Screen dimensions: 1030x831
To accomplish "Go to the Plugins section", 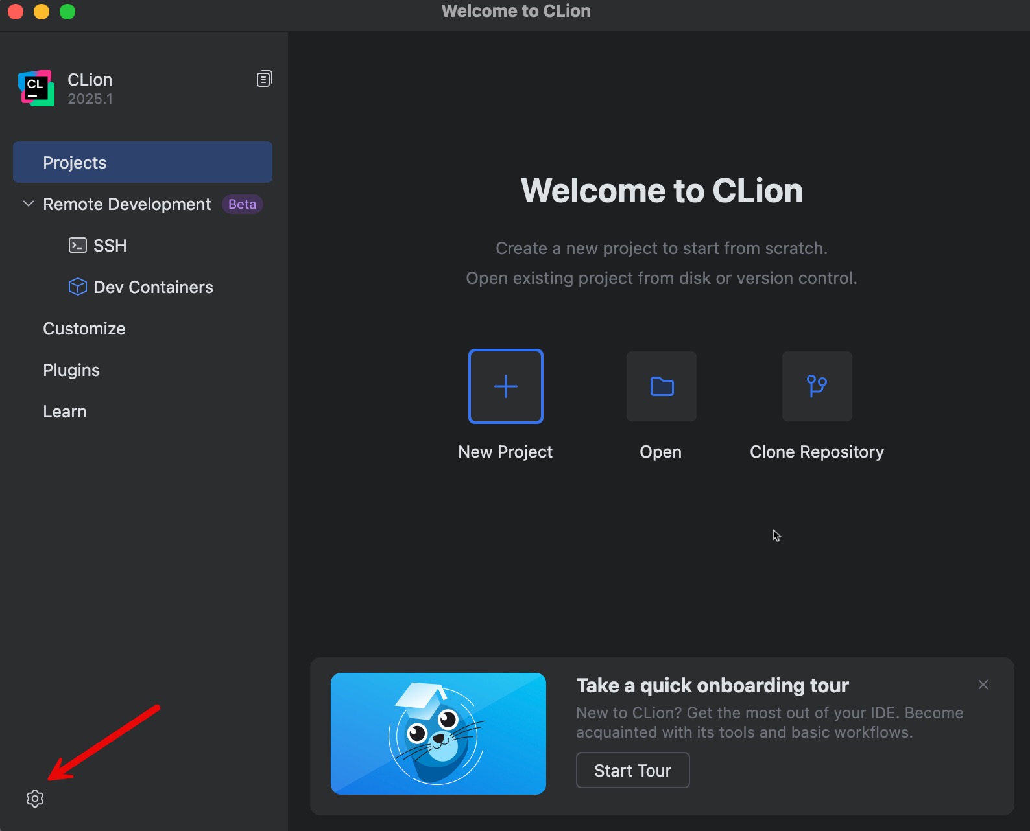I will pos(71,370).
